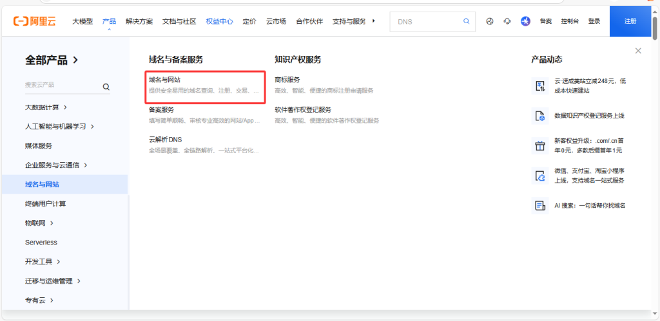Open 权益中心 in top navigation
Viewport: 660px width, 321px height.
click(x=219, y=21)
